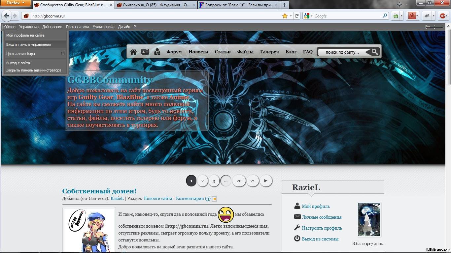Go back with the browser back arrow

(x=7, y=16)
